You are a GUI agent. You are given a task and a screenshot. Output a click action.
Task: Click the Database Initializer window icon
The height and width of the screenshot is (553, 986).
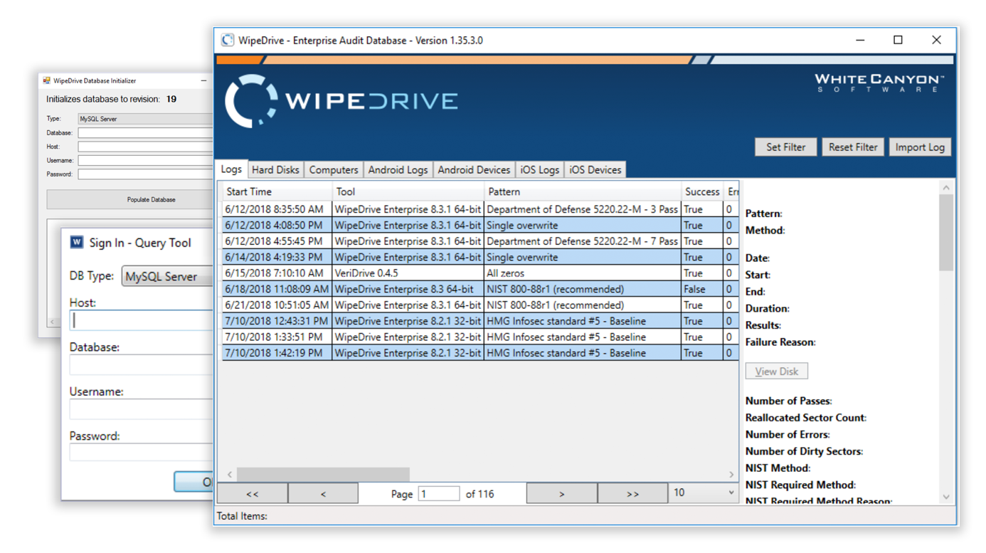pyautogui.click(x=47, y=81)
